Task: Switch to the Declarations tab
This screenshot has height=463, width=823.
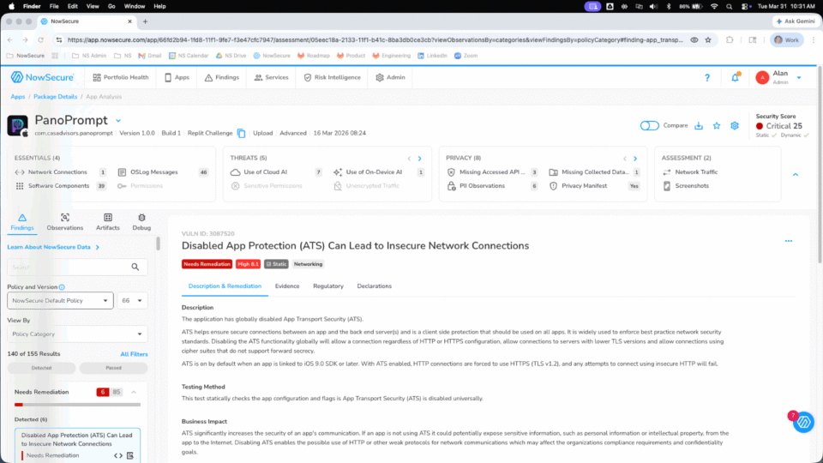Action: (375, 286)
